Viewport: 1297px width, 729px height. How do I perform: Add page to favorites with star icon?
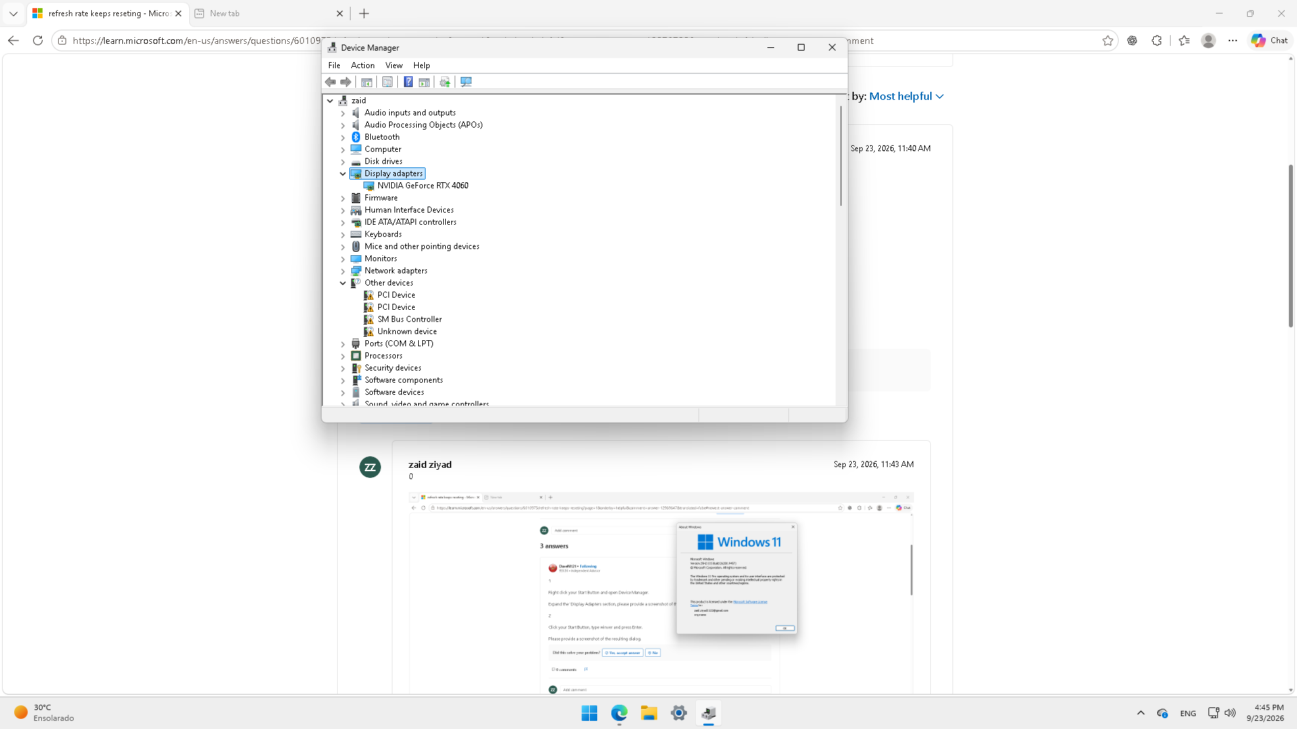(1108, 40)
